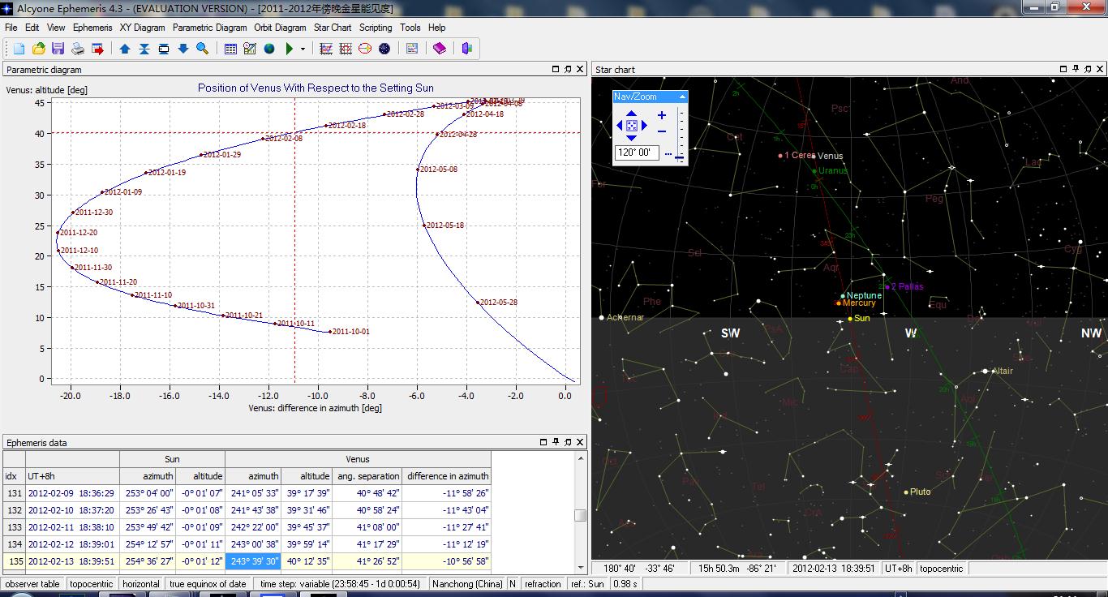Open the XY Diagram menu

pos(143,28)
